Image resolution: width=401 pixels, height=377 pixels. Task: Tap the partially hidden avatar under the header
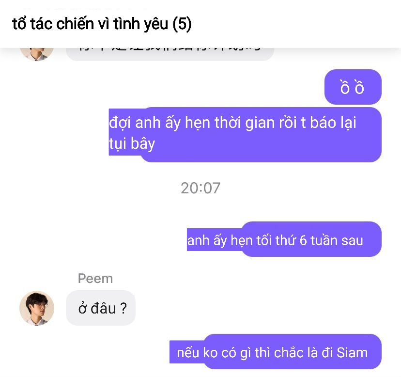click(37, 54)
